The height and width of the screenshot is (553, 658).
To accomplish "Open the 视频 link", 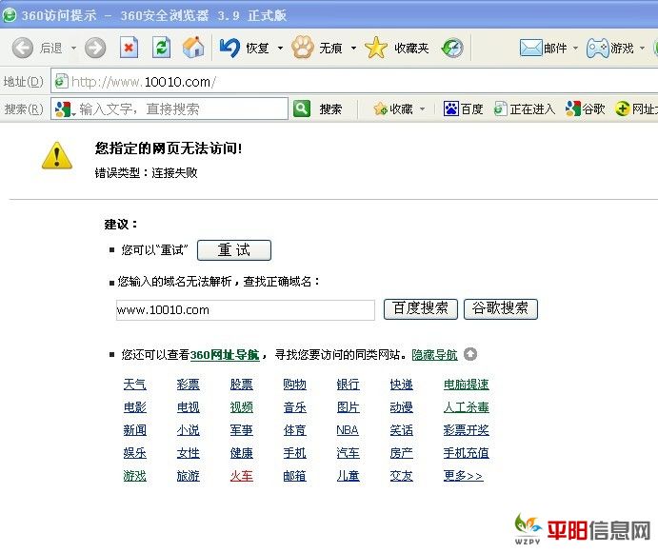I will pos(241,407).
